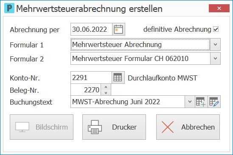Increase Beleg-Nr. with the up arrow
Image resolution: width=233 pixels, height=155 pixels.
(x=106, y=87)
